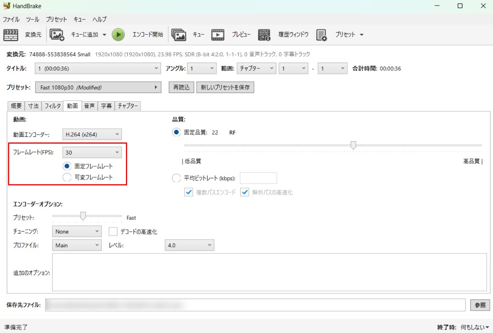Screen dimensions: 493x333
Task: Switch to the 音声 tab
Action: pyautogui.click(x=89, y=106)
